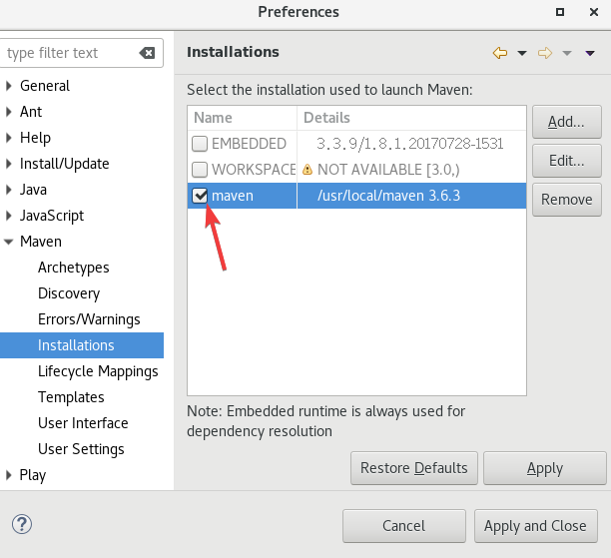Screen dimensions: 611x558
Task: Select the WORKSPACE row name text
Action: [254, 170]
